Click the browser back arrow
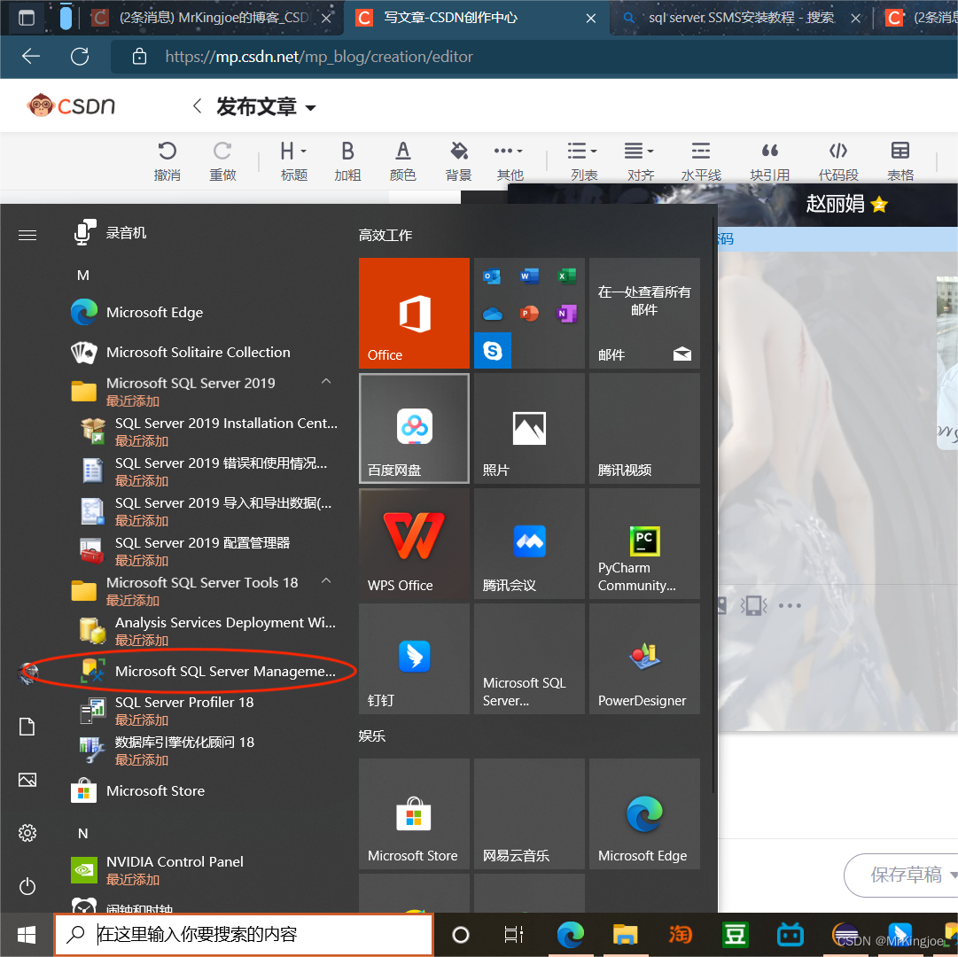This screenshot has width=958, height=957. click(30, 57)
